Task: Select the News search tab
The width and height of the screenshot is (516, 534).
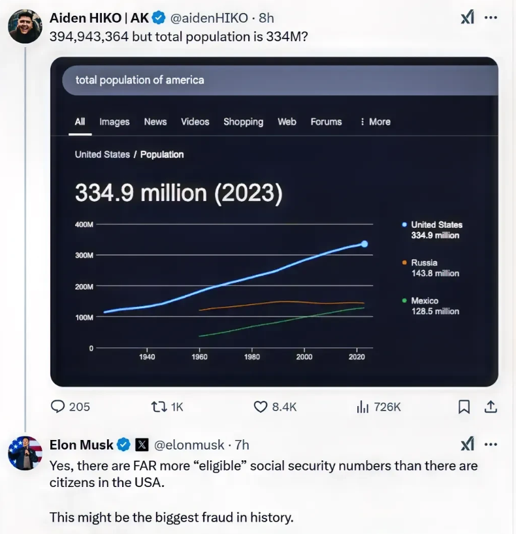Action: [155, 121]
